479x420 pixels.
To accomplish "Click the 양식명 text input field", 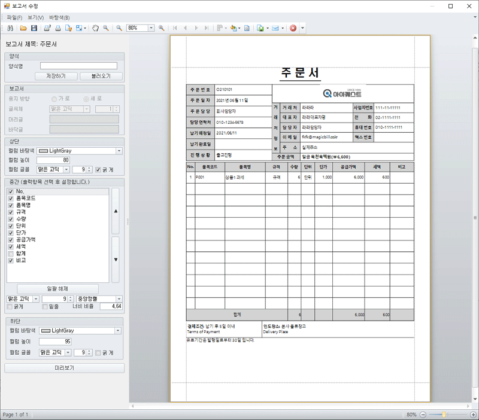I will [78, 66].
